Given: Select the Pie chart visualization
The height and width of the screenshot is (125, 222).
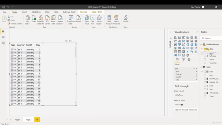Looking at the screenshot, I should (188, 45).
